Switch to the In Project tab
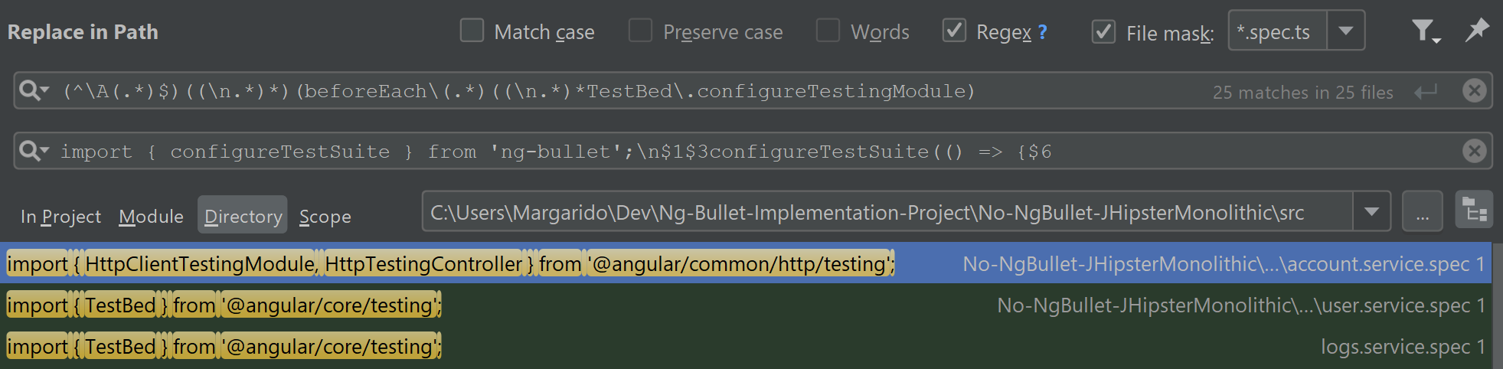 [x=60, y=217]
